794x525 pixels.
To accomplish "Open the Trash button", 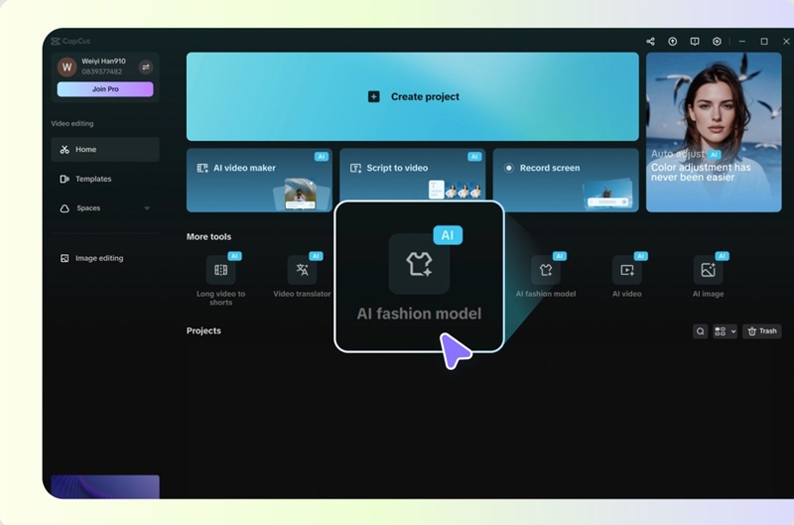I will click(x=762, y=331).
